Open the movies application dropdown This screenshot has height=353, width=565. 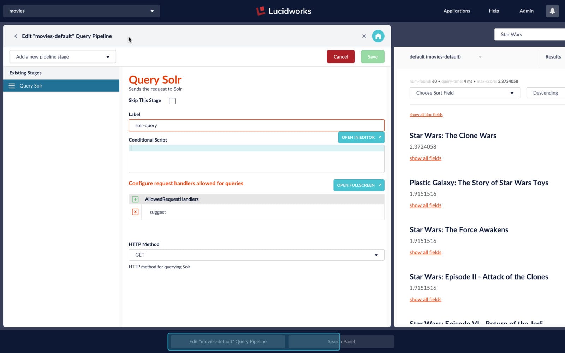[x=82, y=11]
